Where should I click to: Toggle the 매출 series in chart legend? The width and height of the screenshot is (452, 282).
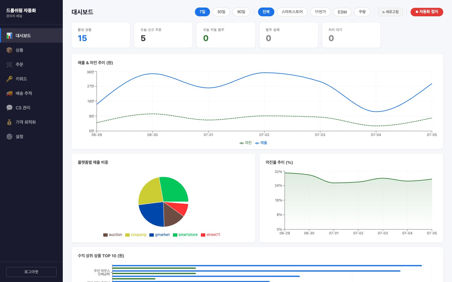click(261, 143)
